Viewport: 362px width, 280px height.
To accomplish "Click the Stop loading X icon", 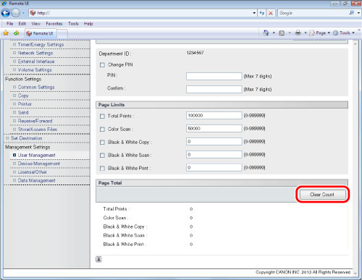I will [x=271, y=13].
